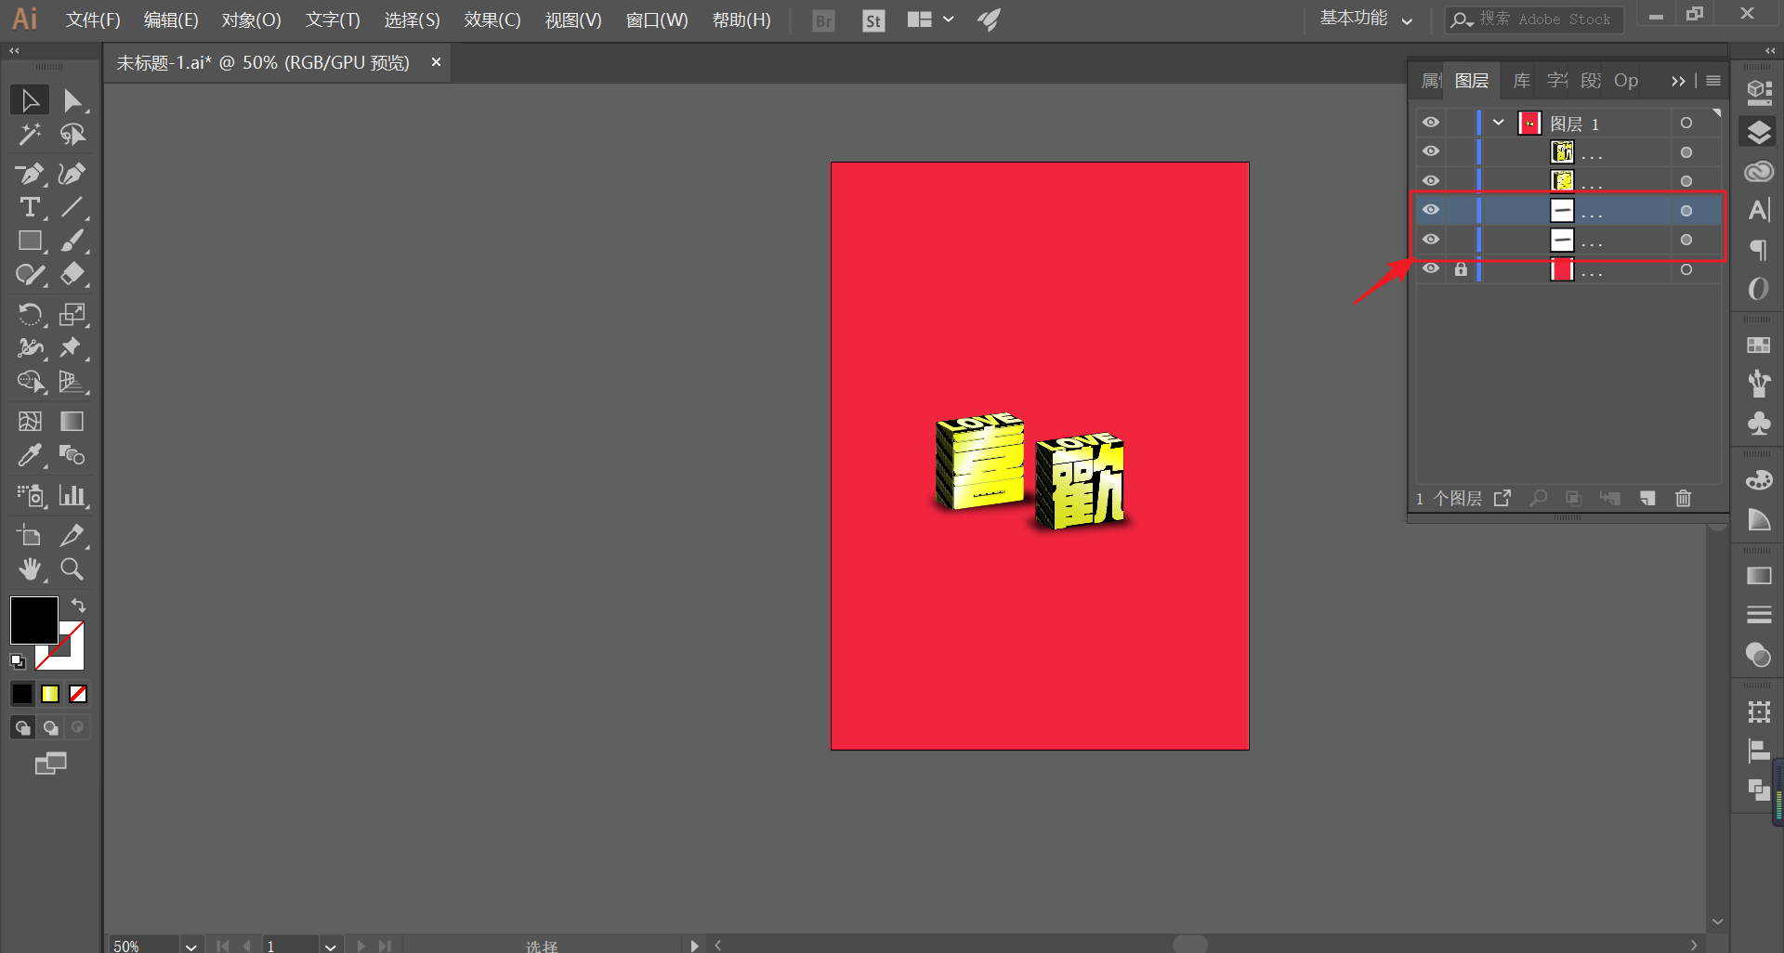Select the Rectangle tool
The width and height of the screenshot is (1784, 953).
(30, 242)
